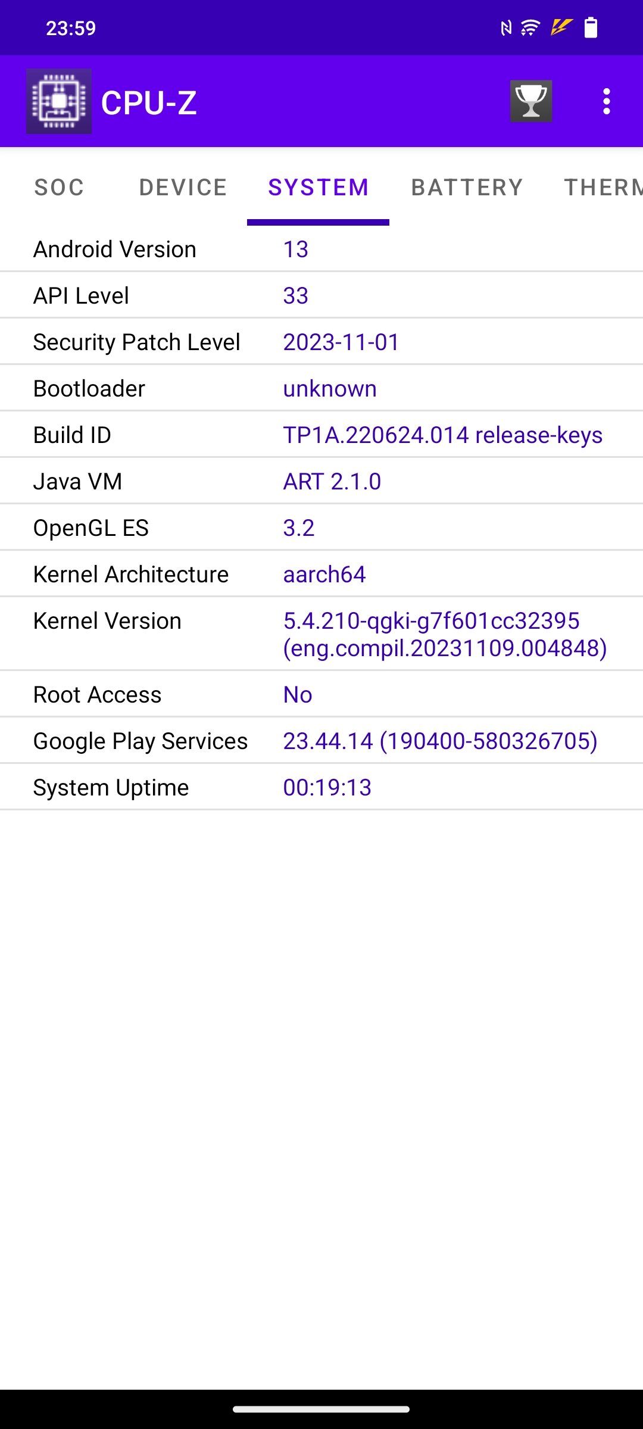This screenshot has width=643, height=1429.
Task: Tap the Android Version row
Action: pos(321,249)
